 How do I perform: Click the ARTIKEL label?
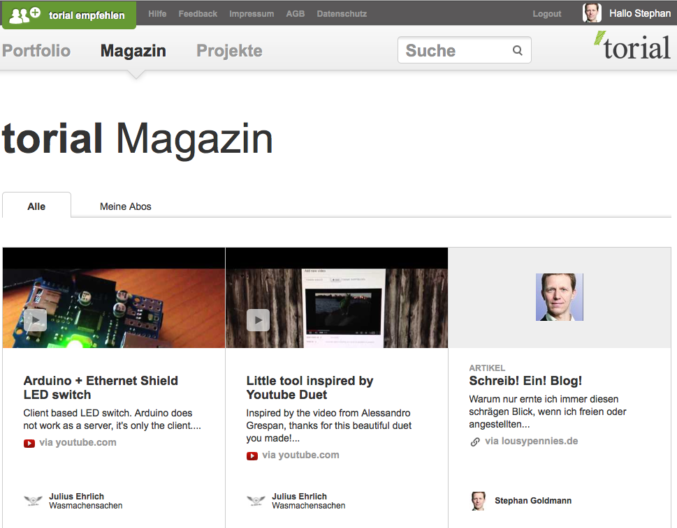click(487, 368)
